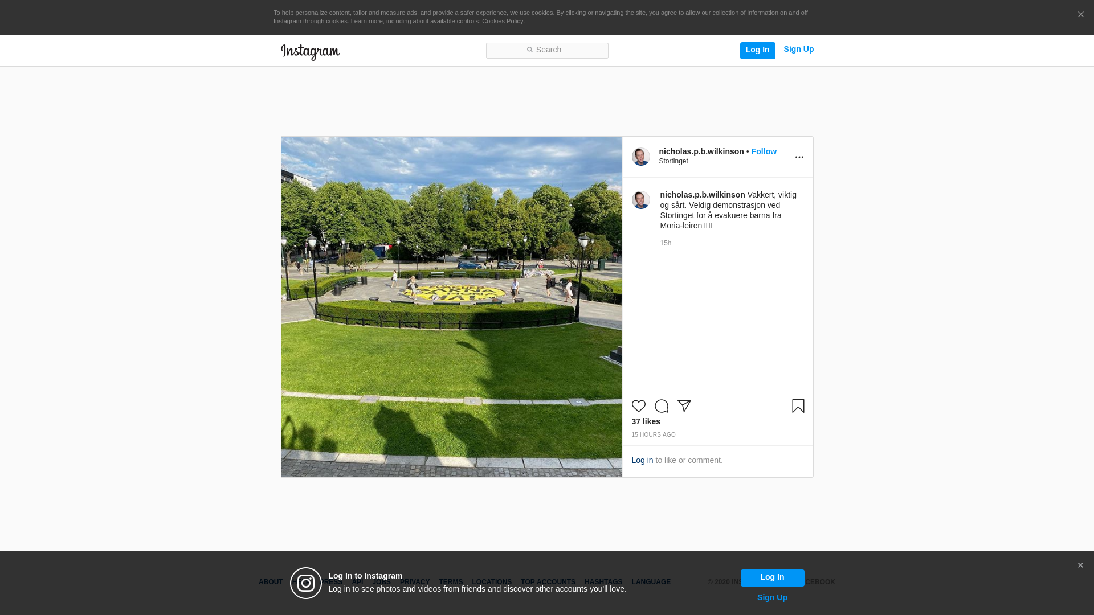The width and height of the screenshot is (1094, 615).
Task: Click the Sign Up link in header
Action: pyautogui.click(x=798, y=50)
